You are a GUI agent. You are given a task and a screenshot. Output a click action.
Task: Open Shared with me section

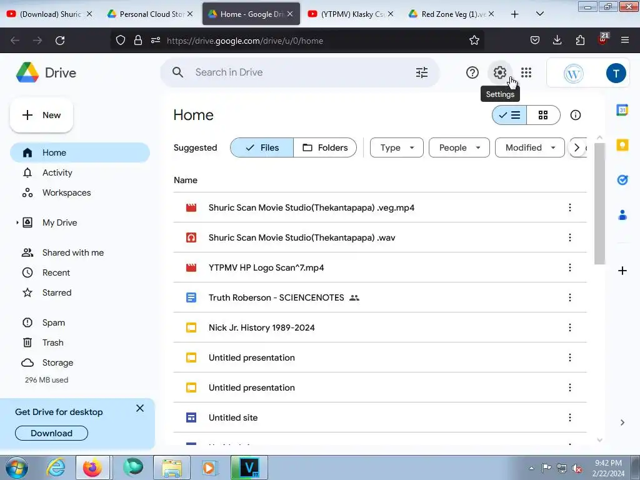pos(80,252)
